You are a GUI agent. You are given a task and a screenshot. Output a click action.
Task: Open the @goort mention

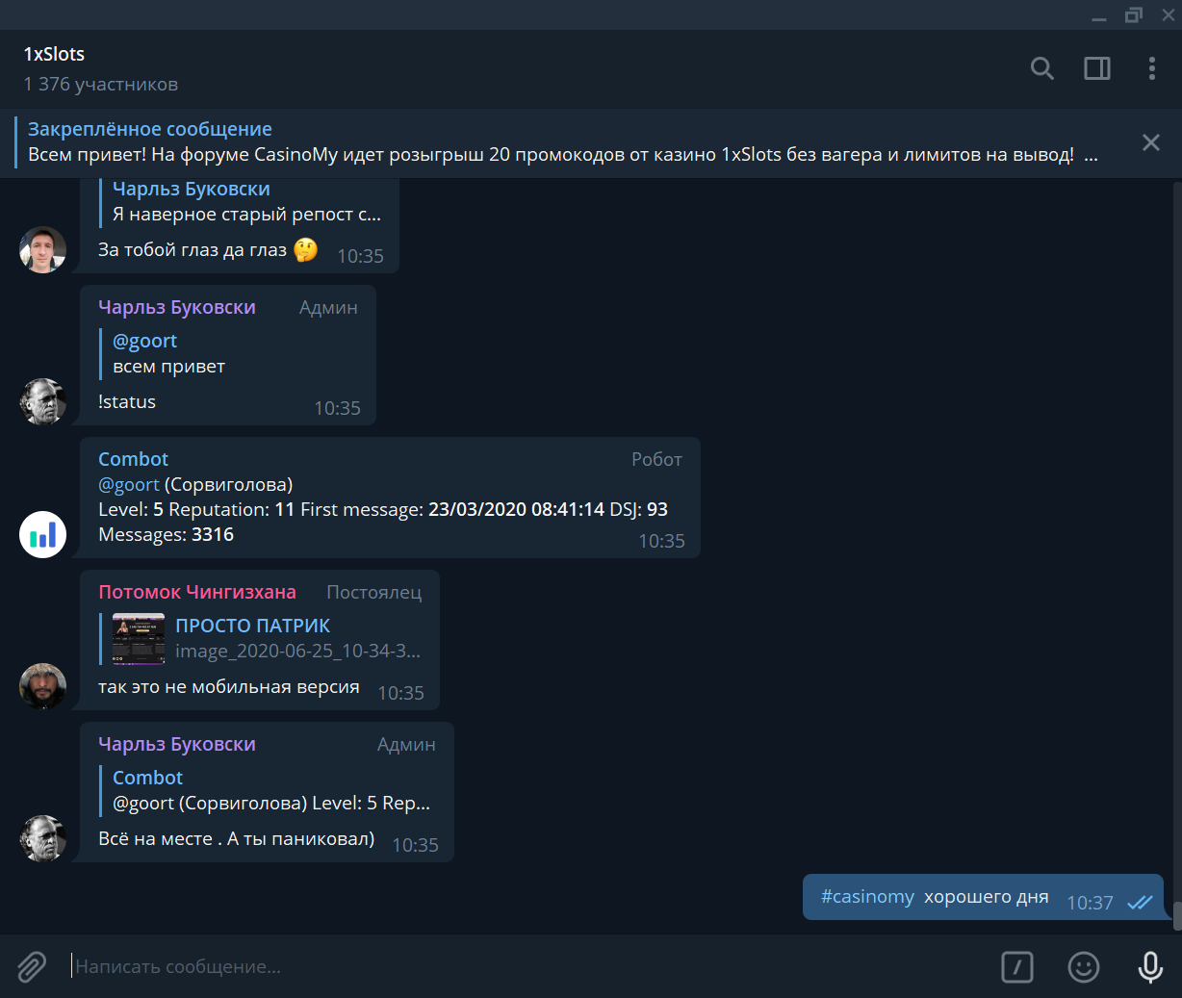pos(128,483)
